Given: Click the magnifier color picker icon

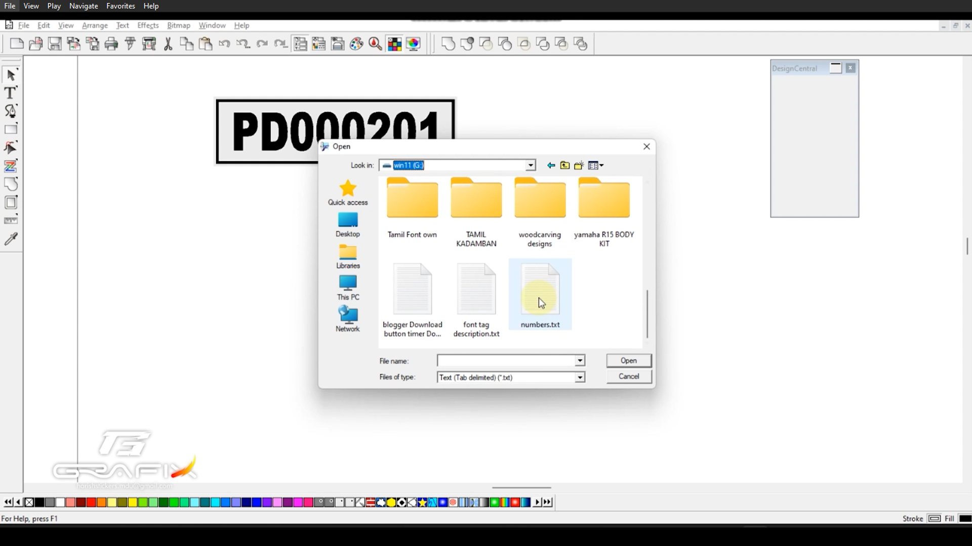Looking at the screenshot, I should click(375, 44).
